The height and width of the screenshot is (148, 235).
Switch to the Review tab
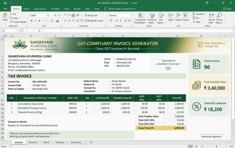[77, 9]
